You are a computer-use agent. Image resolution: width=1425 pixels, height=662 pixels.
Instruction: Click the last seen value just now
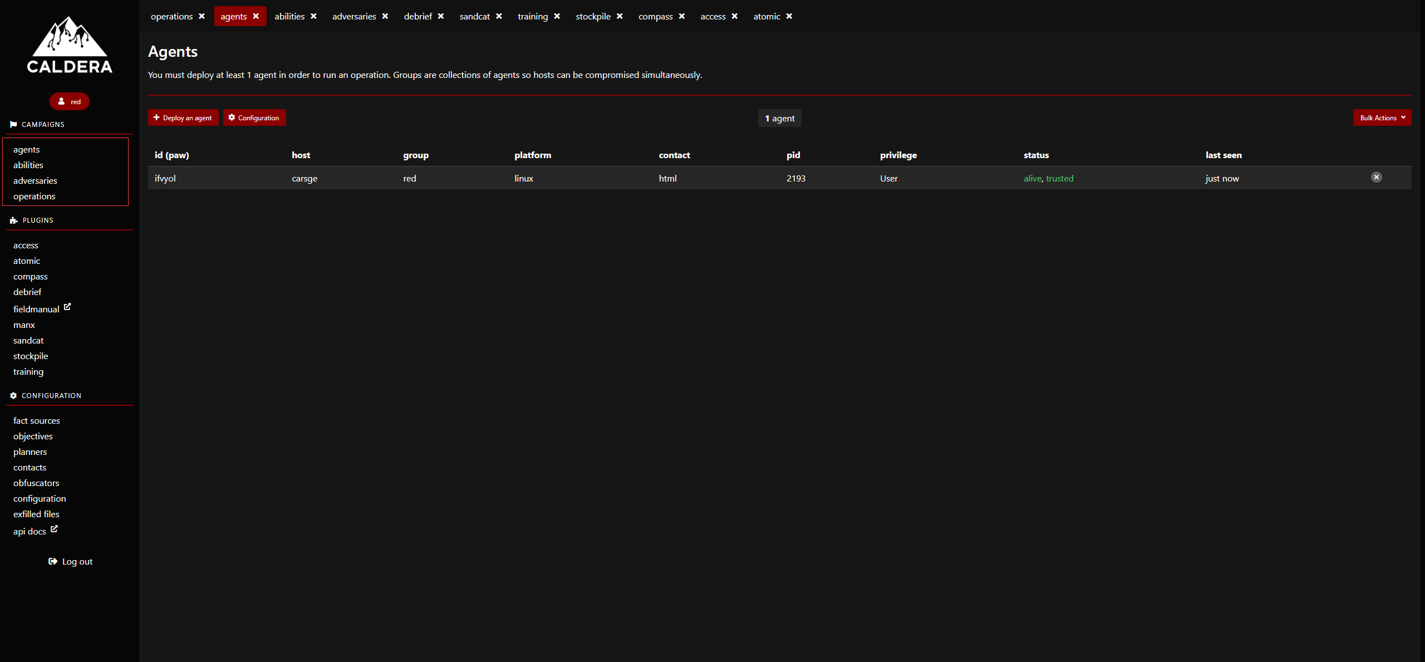pos(1222,178)
